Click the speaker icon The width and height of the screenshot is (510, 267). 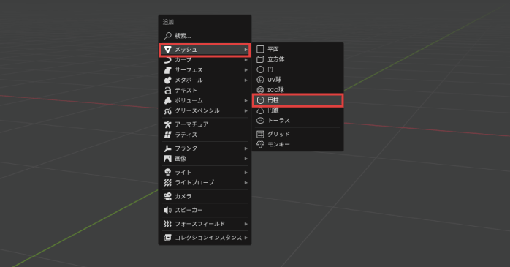[x=168, y=210]
